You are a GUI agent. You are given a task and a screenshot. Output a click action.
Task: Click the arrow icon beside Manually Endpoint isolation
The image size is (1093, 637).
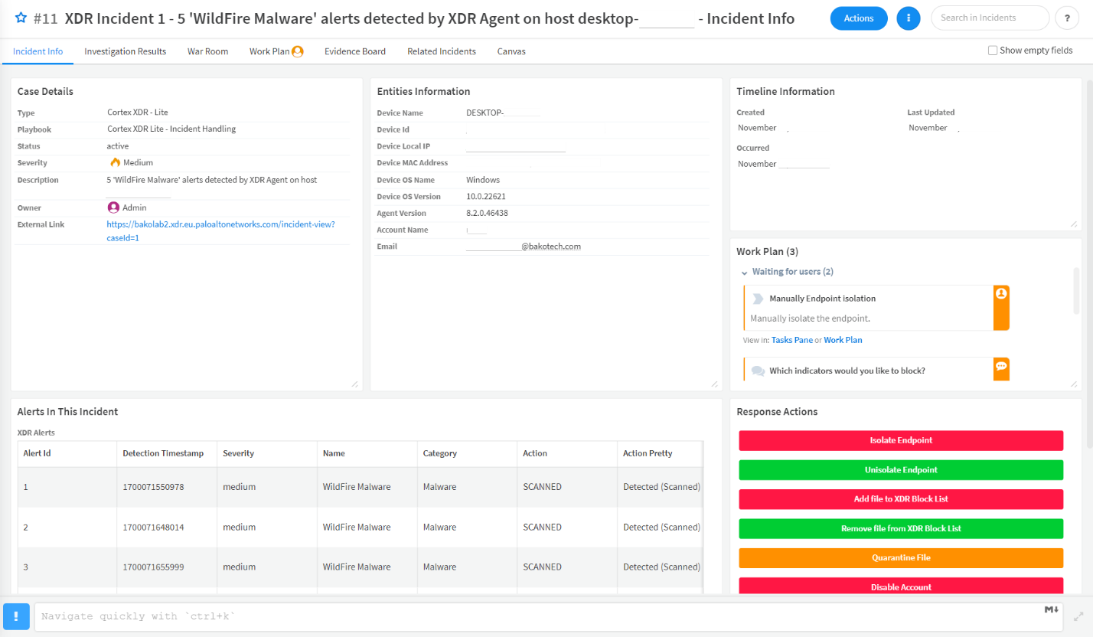pyautogui.click(x=759, y=299)
